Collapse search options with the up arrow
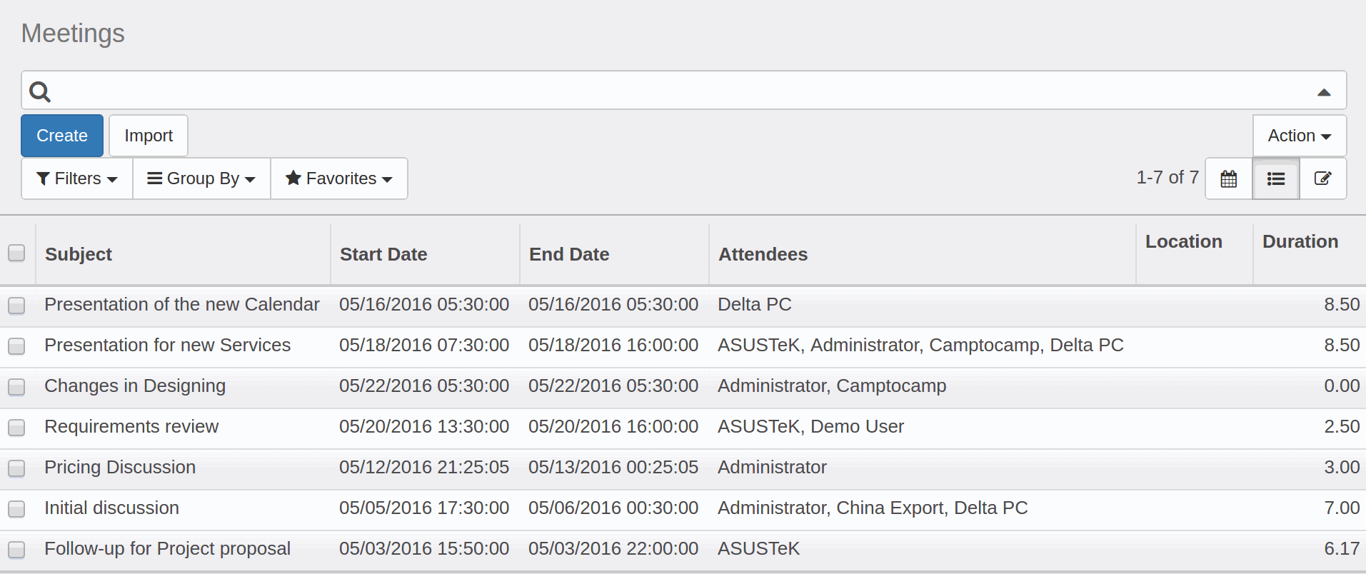Image resolution: width=1366 pixels, height=574 pixels. [1323, 92]
